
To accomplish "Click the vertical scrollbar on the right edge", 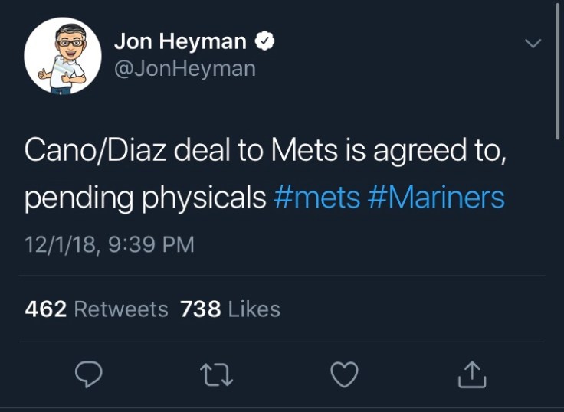I will click(558, 69).
